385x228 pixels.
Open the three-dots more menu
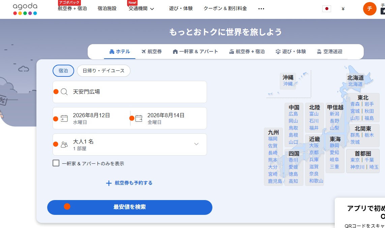click(x=261, y=9)
